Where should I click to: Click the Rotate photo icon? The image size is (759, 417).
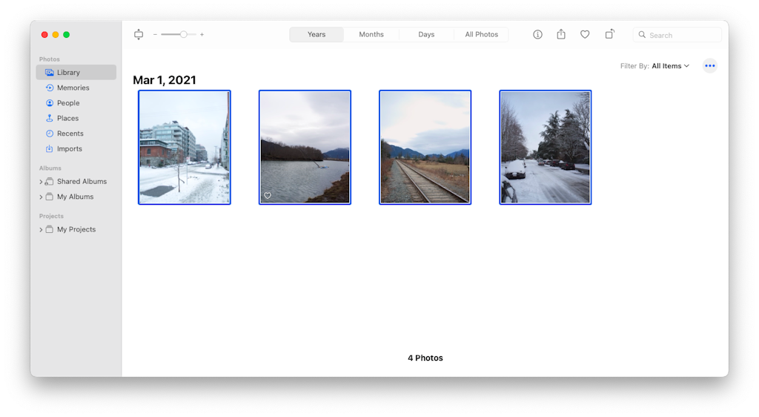[x=609, y=34]
